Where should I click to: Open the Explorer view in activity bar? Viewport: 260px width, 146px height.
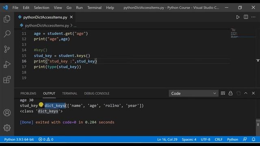pos(7,19)
